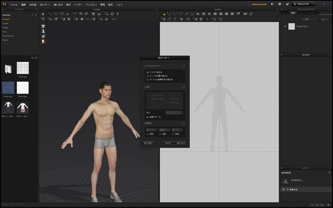Select 3D状態記録_1 history entry

click(296, 181)
